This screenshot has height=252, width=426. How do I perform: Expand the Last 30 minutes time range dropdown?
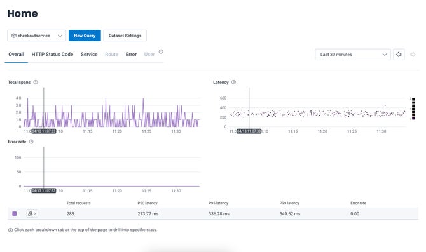click(x=353, y=55)
